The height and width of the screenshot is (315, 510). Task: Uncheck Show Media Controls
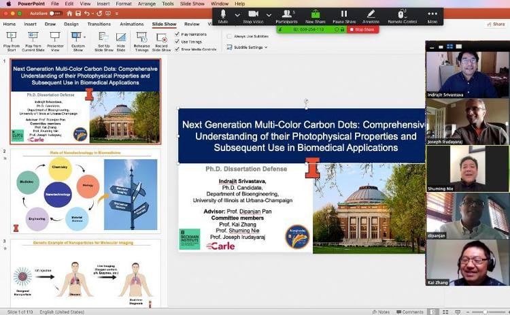177,49
